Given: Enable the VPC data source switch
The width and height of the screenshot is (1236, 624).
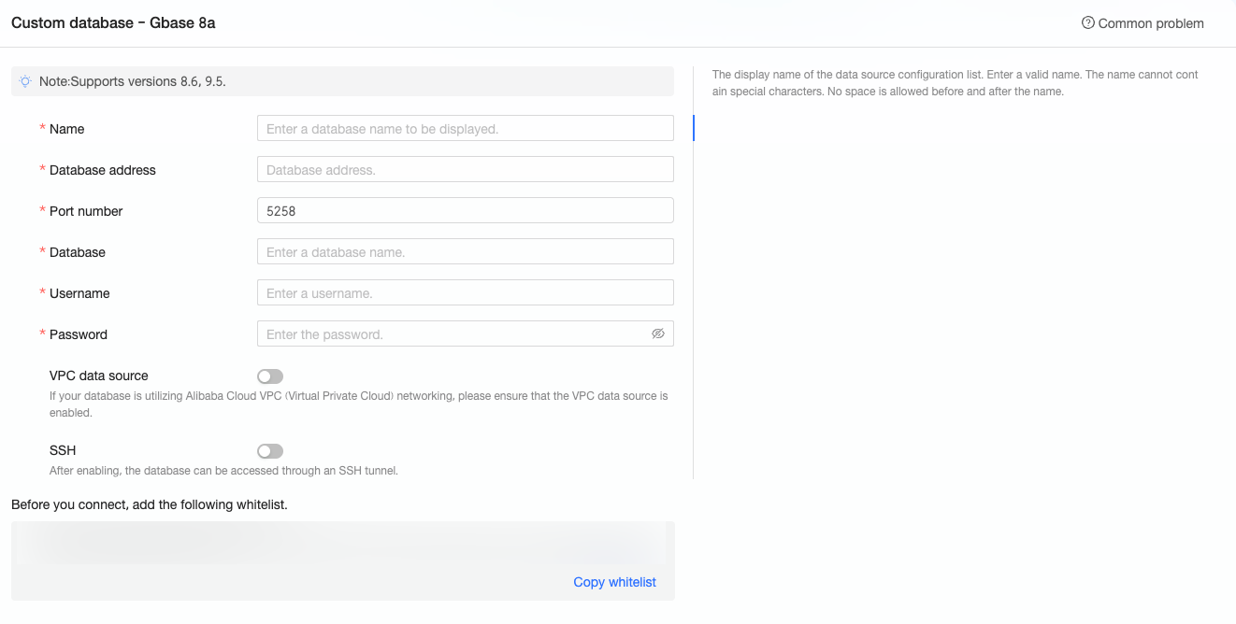Looking at the screenshot, I should click(270, 376).
